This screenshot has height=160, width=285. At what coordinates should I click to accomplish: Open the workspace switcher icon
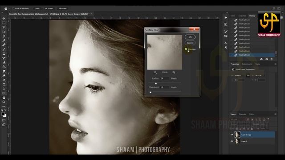click(279, 8)
